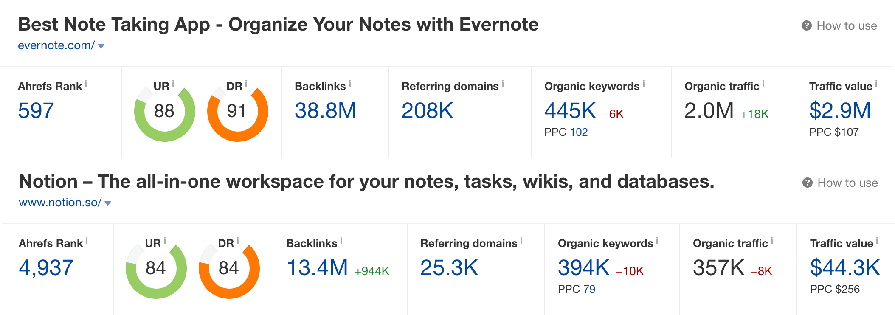Click the +944K backlinks change
The width and height of the screenshot is (895, 315).
tap(372, 271)
